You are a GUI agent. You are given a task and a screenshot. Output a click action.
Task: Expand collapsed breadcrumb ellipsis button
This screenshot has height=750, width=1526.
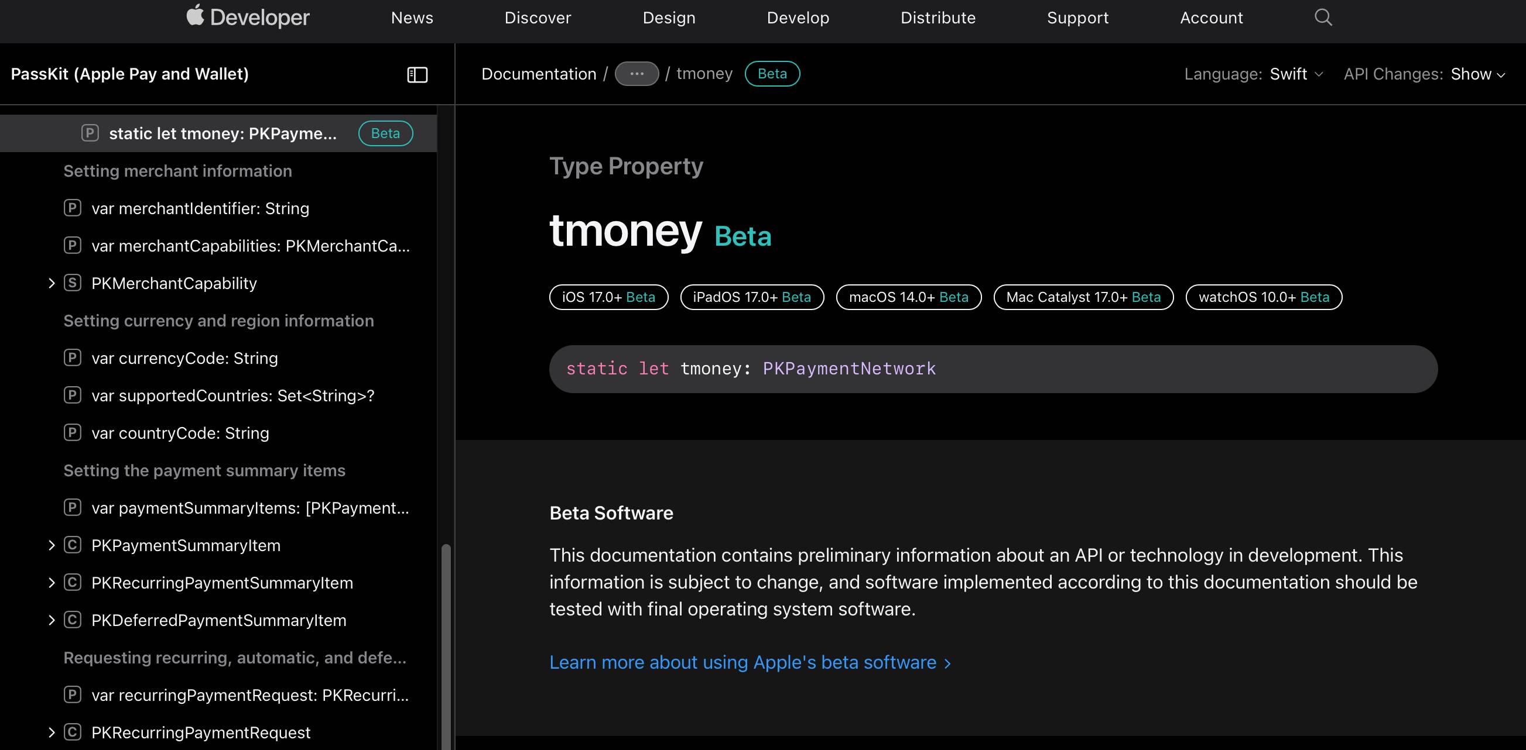tap(637, 74)
